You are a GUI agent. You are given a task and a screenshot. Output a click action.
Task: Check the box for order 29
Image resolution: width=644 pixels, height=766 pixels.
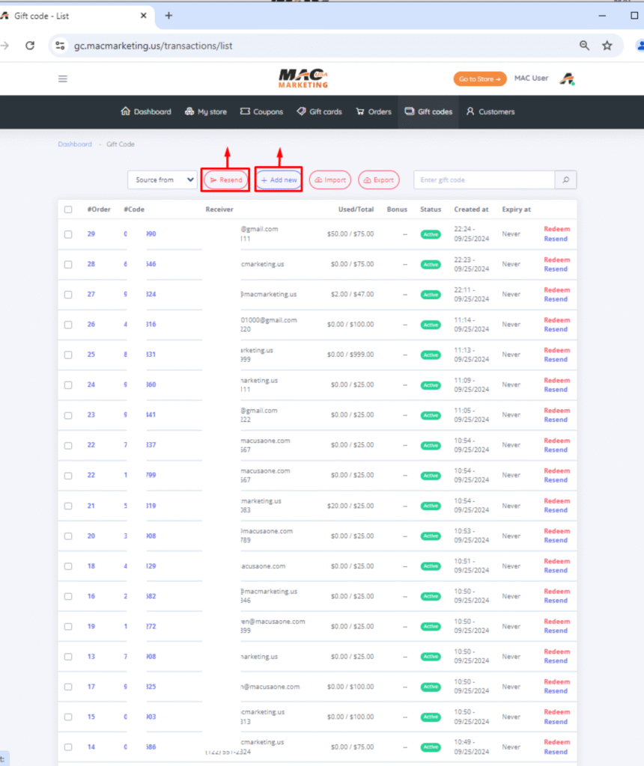[68, 234]
